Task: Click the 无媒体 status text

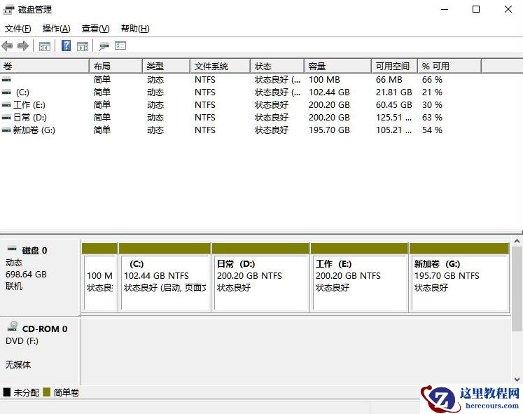Action: 18,365
